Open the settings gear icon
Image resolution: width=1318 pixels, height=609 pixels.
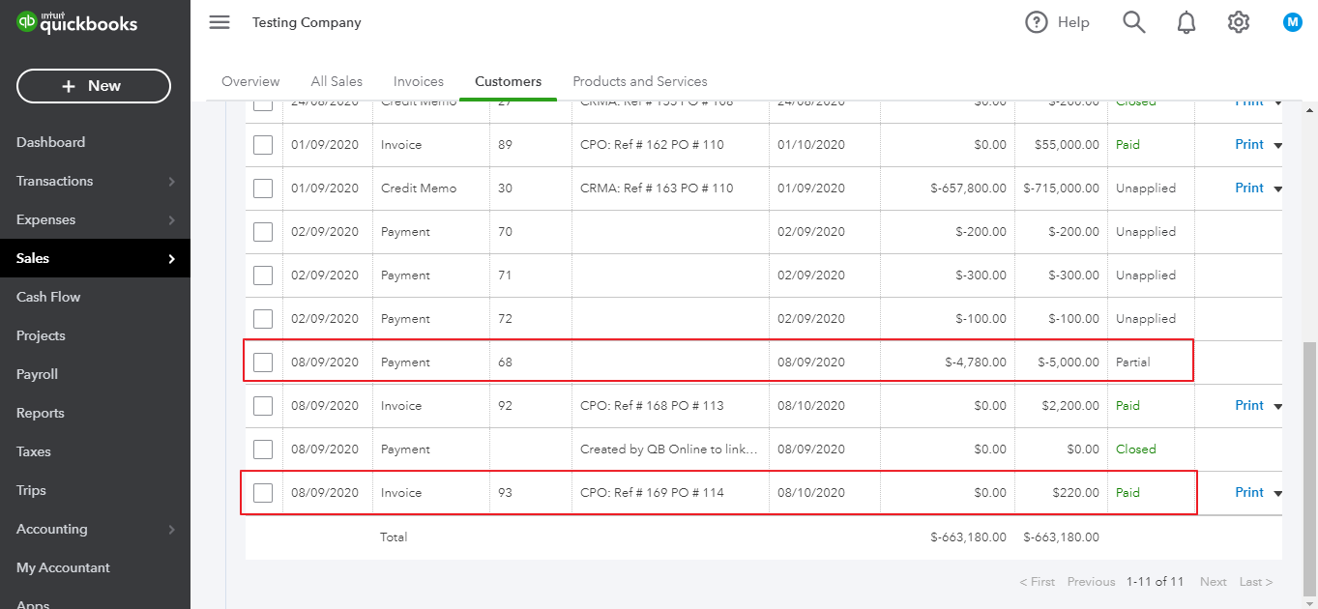[1239, 22]
